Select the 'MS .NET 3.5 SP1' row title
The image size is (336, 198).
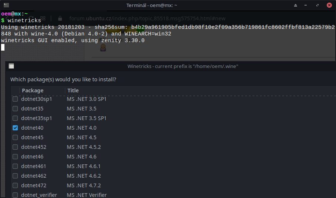[x=86, y=118]
